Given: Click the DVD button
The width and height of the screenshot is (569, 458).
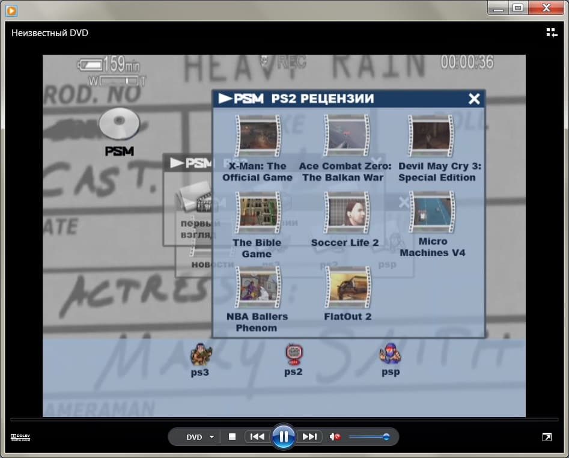Looking at the screenshot, I should (194, 437).
